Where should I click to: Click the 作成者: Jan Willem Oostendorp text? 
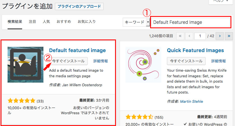pos(76,85)
